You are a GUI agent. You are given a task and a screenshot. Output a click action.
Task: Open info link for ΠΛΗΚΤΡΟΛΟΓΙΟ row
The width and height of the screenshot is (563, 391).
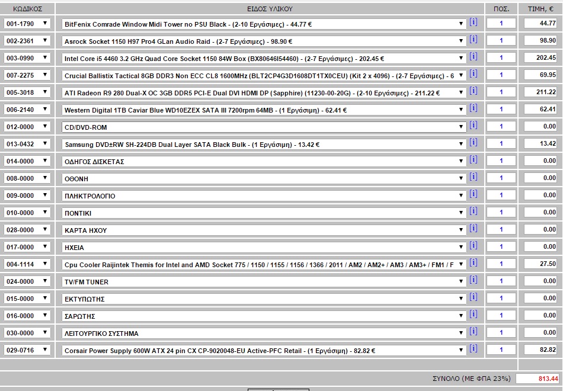click(x=474, y=194)
